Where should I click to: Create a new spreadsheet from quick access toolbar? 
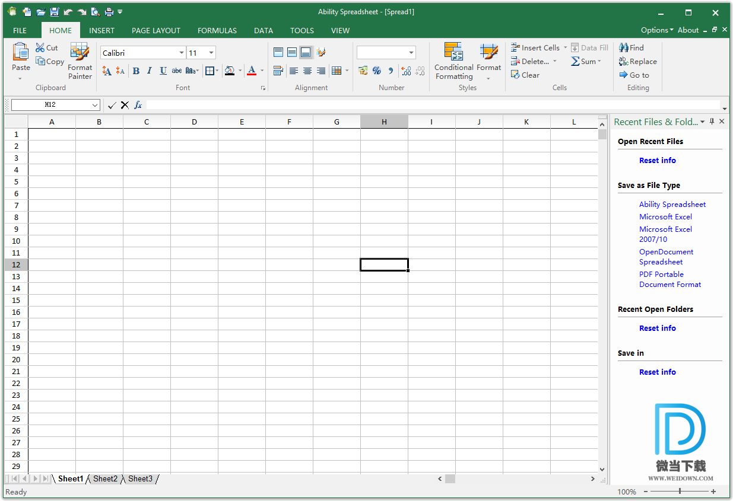pyautogui.click(x=27, y=12)
